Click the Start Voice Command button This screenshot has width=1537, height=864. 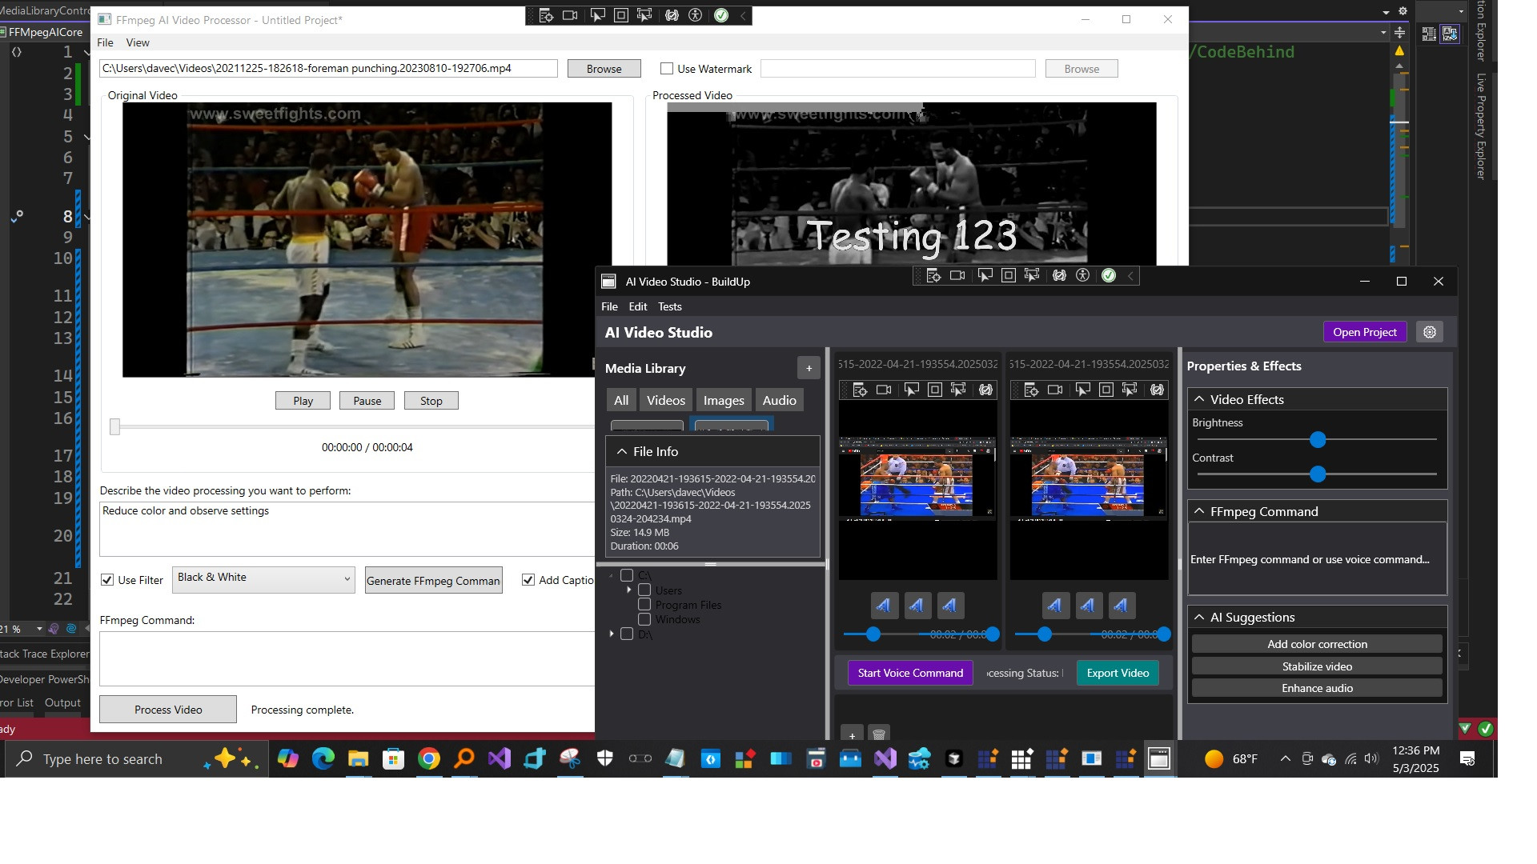[910, 673]
